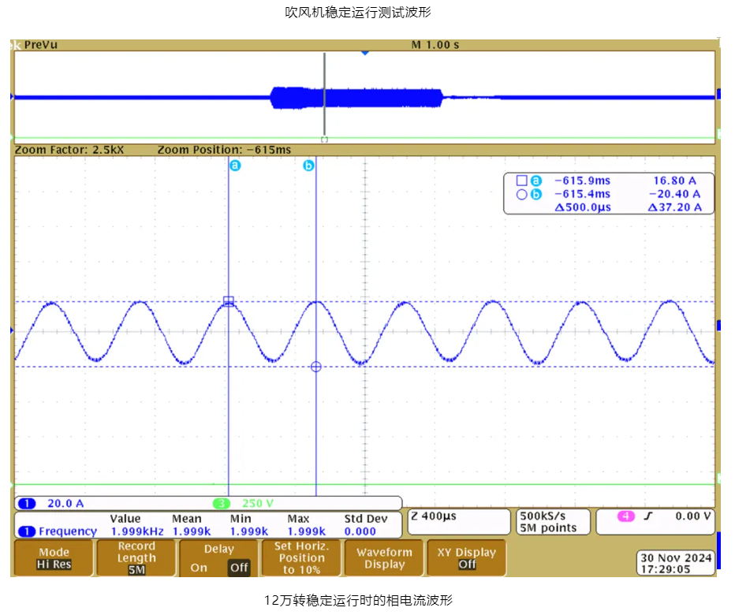Click the date and time 30 Nov 2024 box
The height and width of the screenshot is (615, 735).
pos(676,564)
